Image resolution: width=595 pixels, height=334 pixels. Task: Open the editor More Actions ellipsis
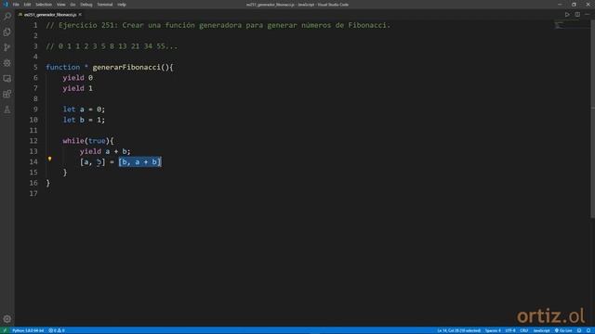pyautogui.click(x=587, y=15)
